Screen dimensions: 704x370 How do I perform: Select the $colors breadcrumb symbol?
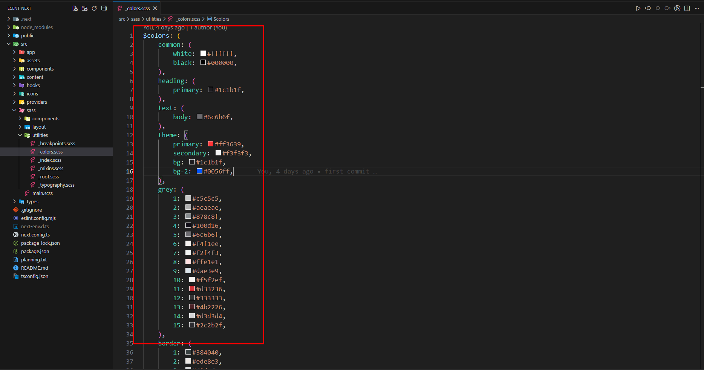[x=221, y=19]
